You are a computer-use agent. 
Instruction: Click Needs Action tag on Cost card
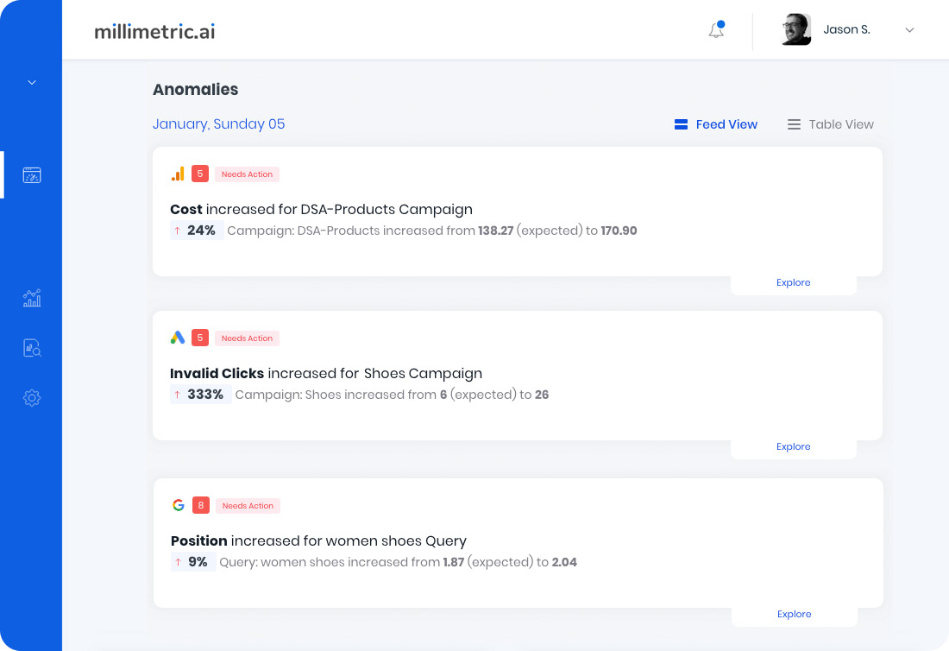click(247, 174)
